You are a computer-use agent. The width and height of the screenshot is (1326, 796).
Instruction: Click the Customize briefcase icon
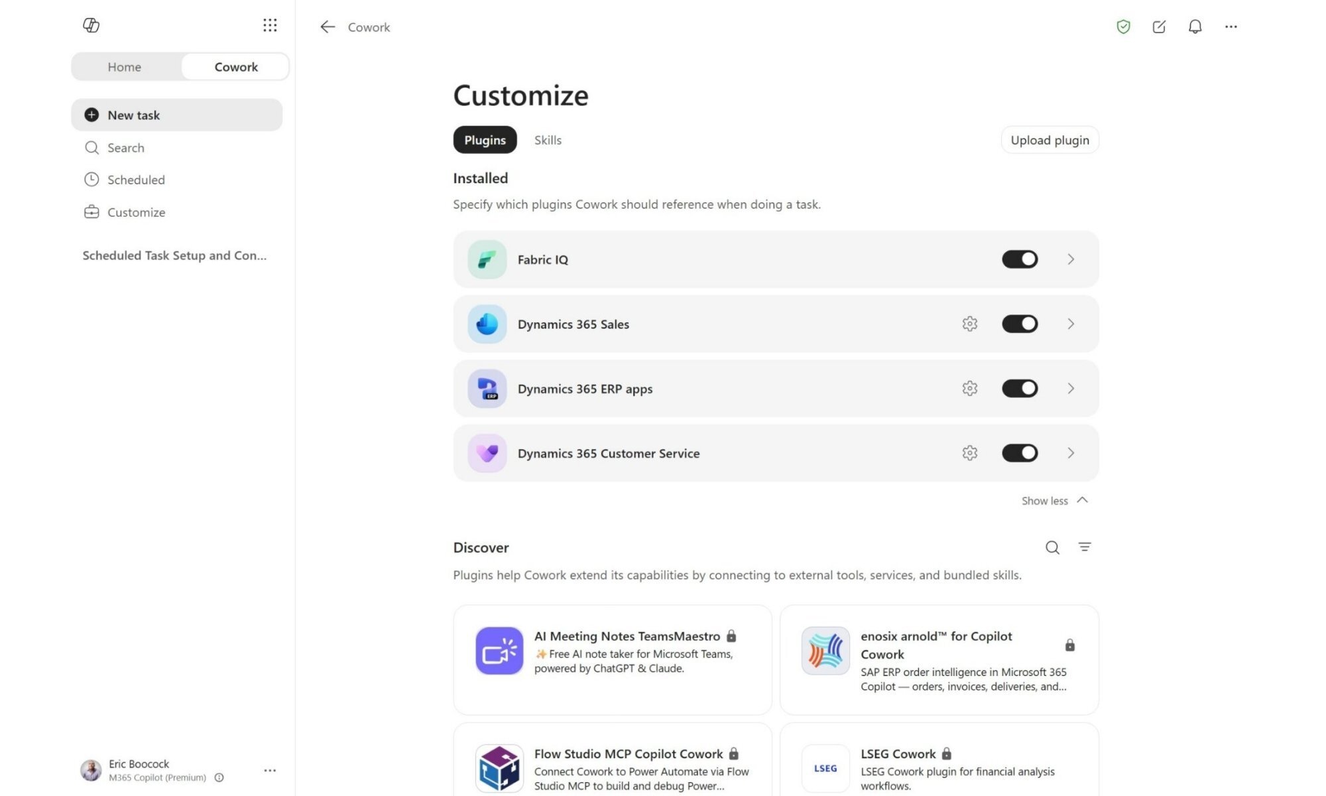coord(91,212)
